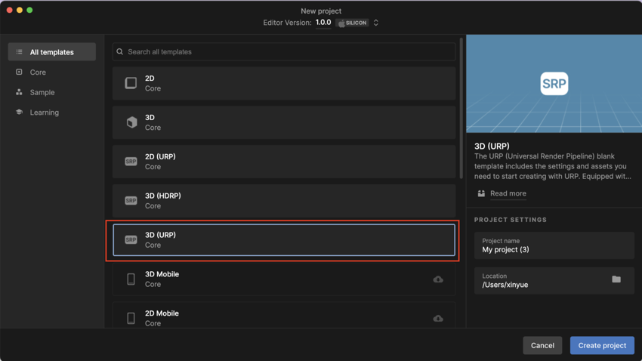
Task: Click the SRP template preview thumbnail
Action: pos(554,84)
